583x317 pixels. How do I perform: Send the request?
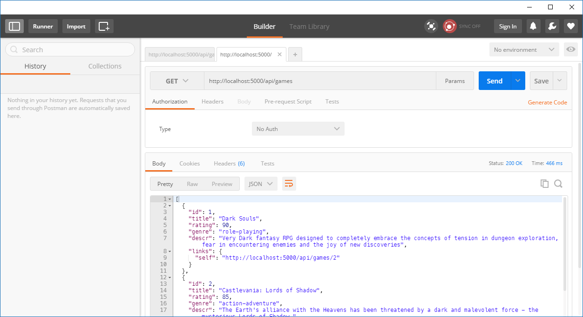click(495, 81)
